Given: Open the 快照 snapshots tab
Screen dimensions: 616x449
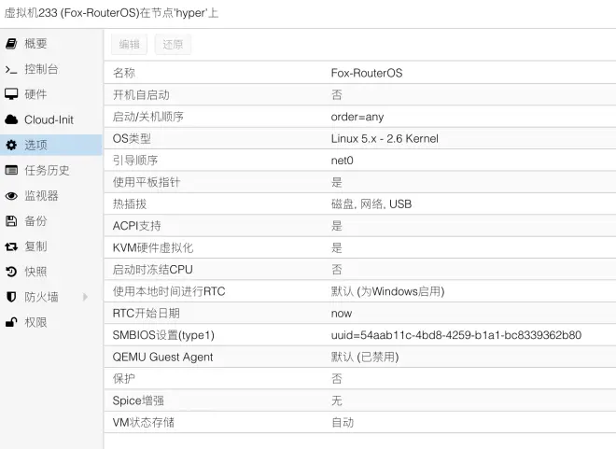Looking at the screenshot, I should coord(51,272).
